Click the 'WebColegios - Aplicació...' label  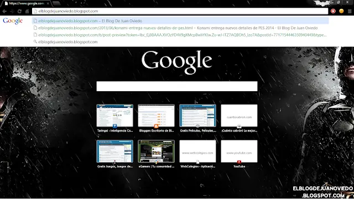pos(197,166)
